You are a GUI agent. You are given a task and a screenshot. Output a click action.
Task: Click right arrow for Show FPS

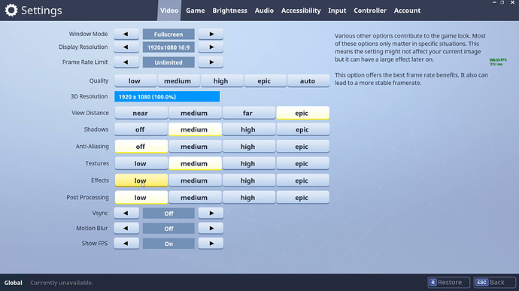211,244
